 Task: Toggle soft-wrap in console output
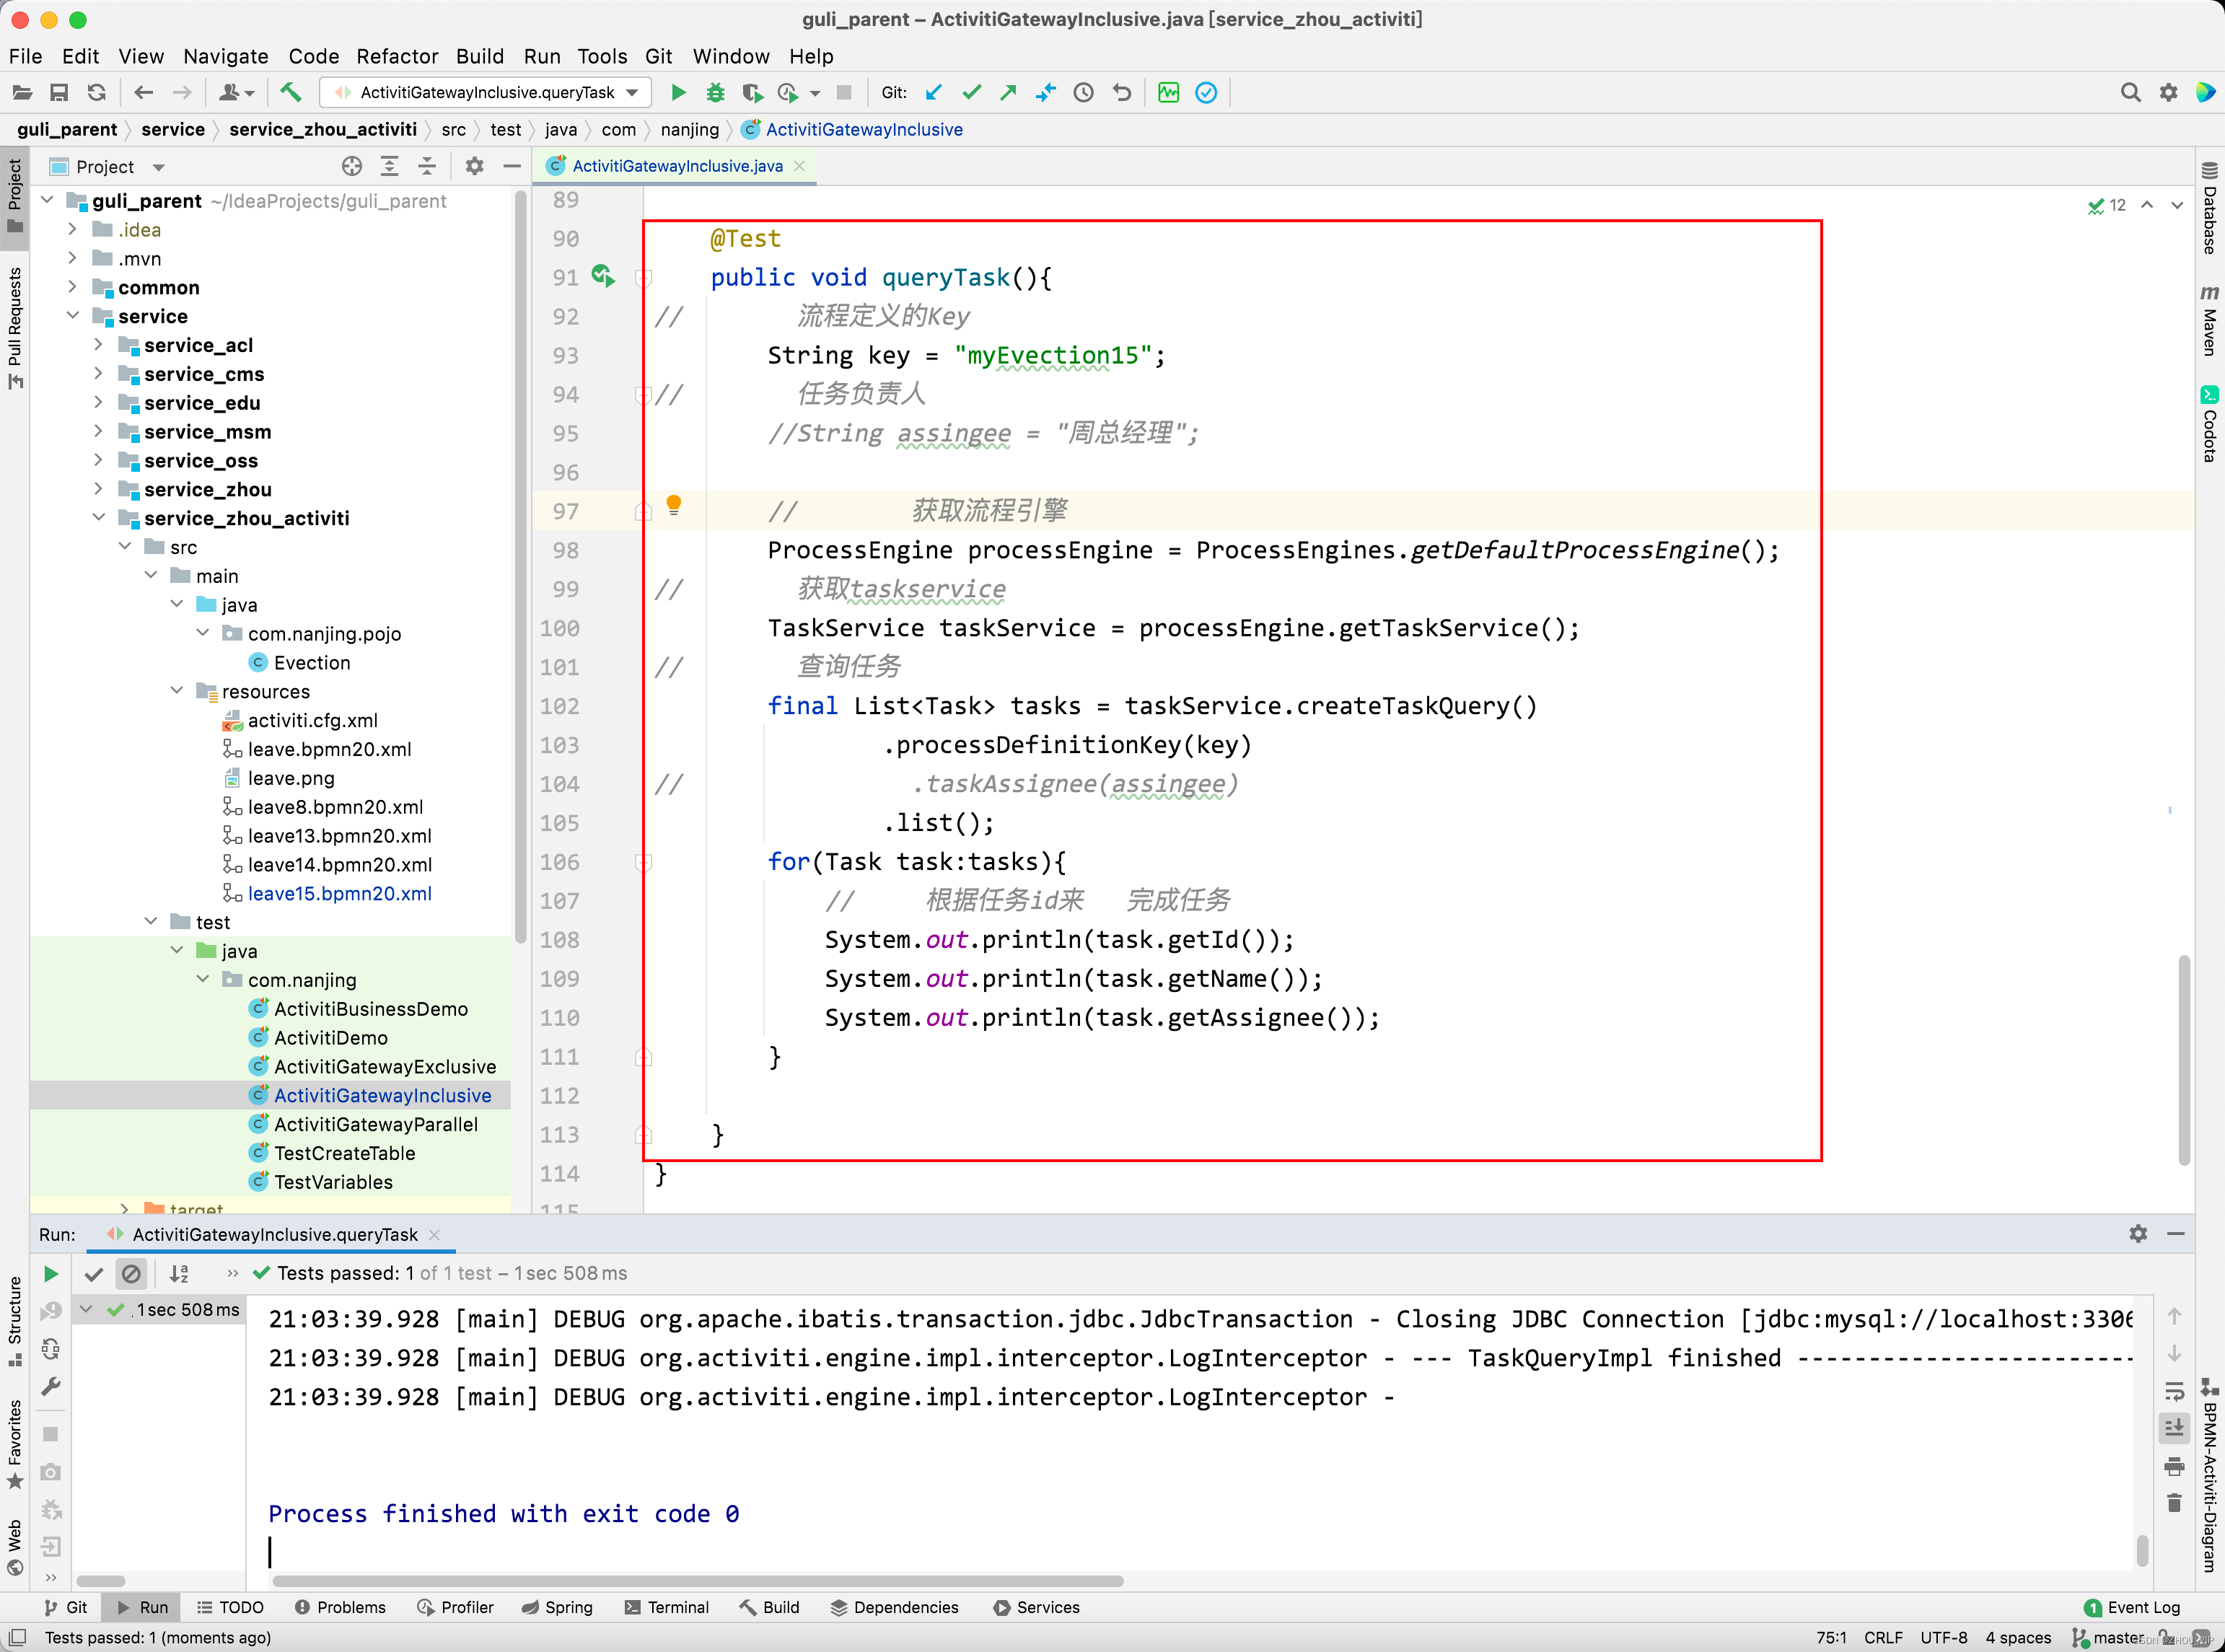[x=2174, y=1391]
